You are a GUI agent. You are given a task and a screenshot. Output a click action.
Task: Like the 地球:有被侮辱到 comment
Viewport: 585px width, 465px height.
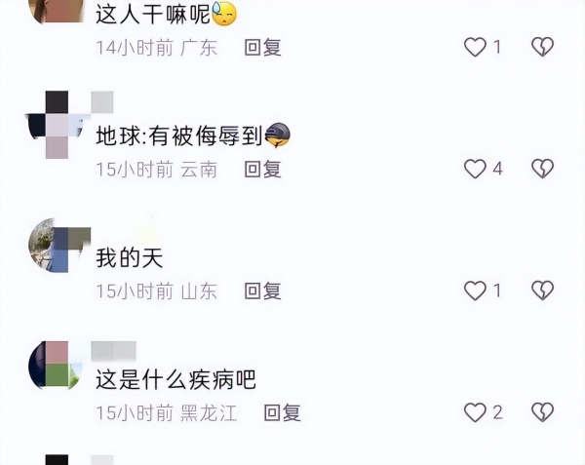tap(475, 169)
